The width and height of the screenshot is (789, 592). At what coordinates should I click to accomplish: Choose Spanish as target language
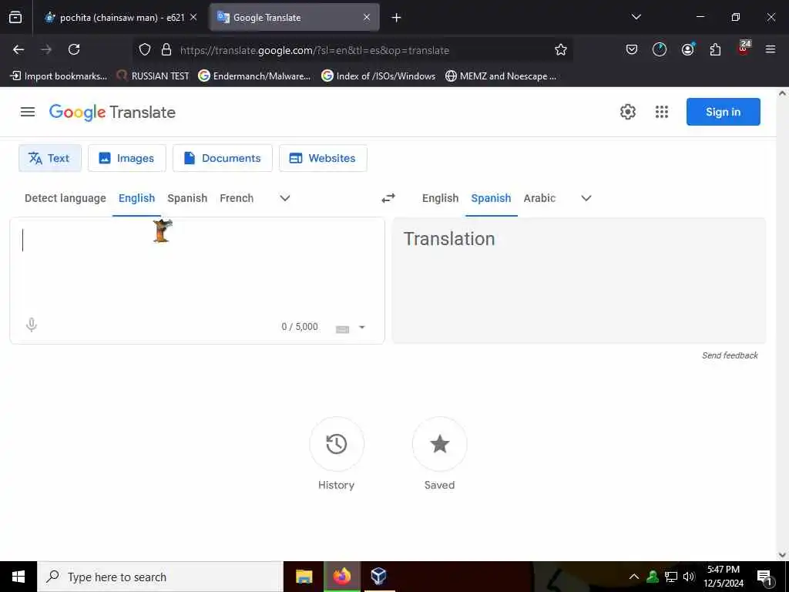(x=491, y=198)
